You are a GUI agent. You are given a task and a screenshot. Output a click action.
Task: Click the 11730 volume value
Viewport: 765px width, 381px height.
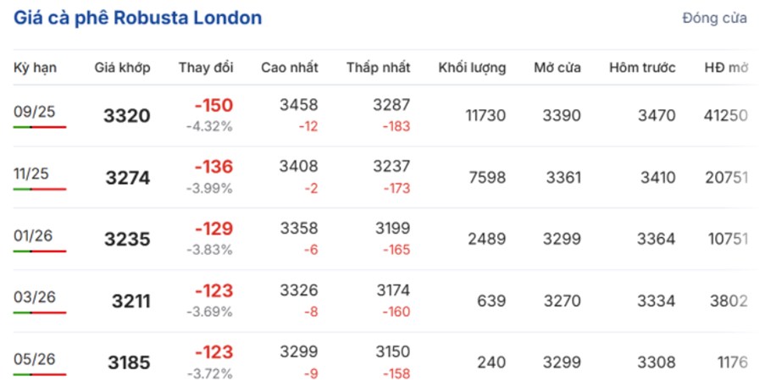pyautogui.click(x=486, y=116)
